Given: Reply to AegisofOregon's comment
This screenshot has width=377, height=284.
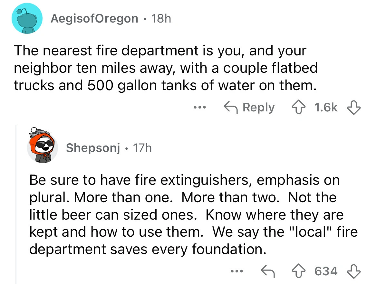Looking at the screenshot, I should tap(250, 108).
